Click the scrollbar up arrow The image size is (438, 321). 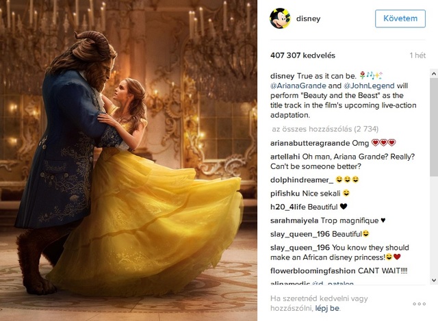click(x=434, y=74)
